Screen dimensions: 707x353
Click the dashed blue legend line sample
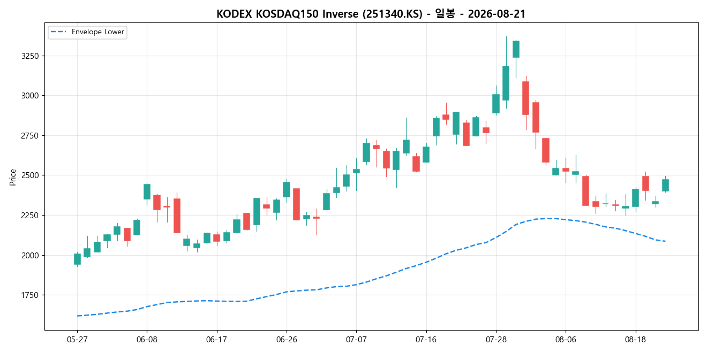[58, 32]
